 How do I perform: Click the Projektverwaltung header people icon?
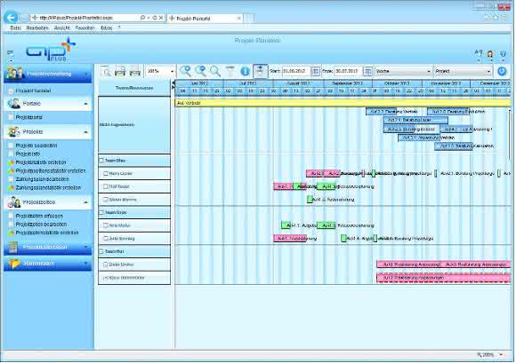[15, 73]
